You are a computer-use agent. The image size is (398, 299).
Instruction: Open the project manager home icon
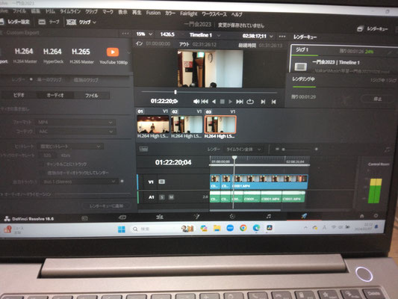362,216
